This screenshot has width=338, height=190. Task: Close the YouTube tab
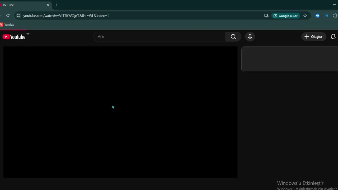[x=48, y=5]
